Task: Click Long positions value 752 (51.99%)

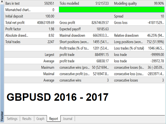Action: pyautogui.click(x=155, y=42)
